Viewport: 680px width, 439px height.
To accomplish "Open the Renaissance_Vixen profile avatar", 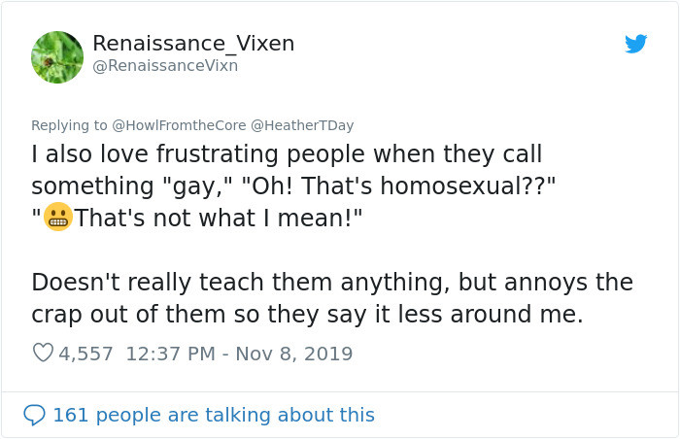I will coord(57,56).
